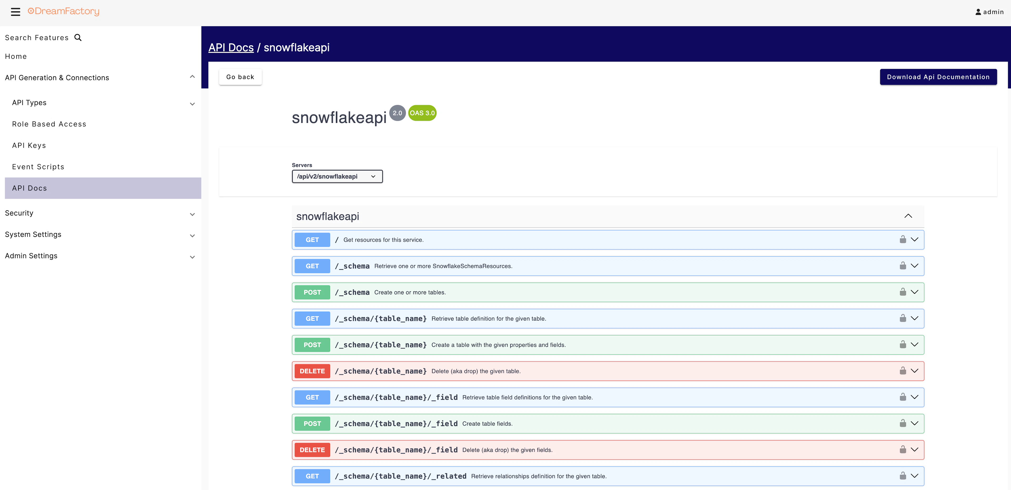This screenshot has width=1011, height=490.
Task: Collapse the API Generation & Connections section
Action: [x=192, y=76]
